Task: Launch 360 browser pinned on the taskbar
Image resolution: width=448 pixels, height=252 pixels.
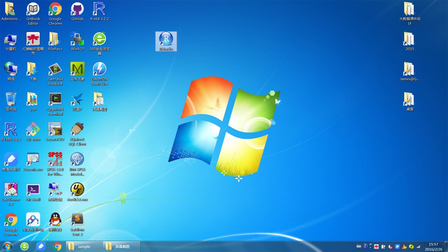Action: (24, 246)
